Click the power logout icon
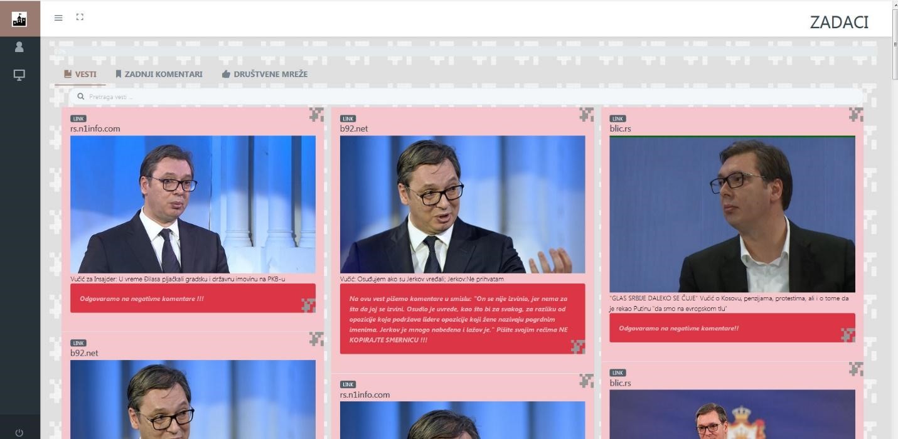 tap(19, 433)
